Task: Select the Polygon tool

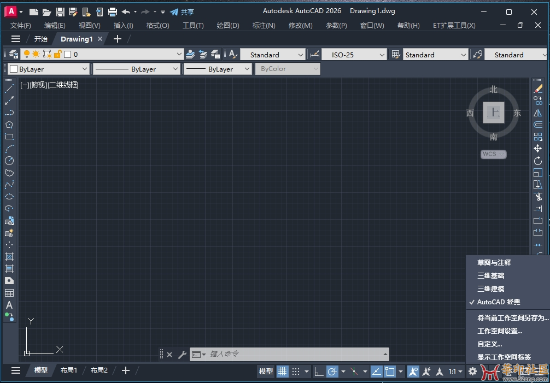Action: pyautogui.click(x=9, y=125)
